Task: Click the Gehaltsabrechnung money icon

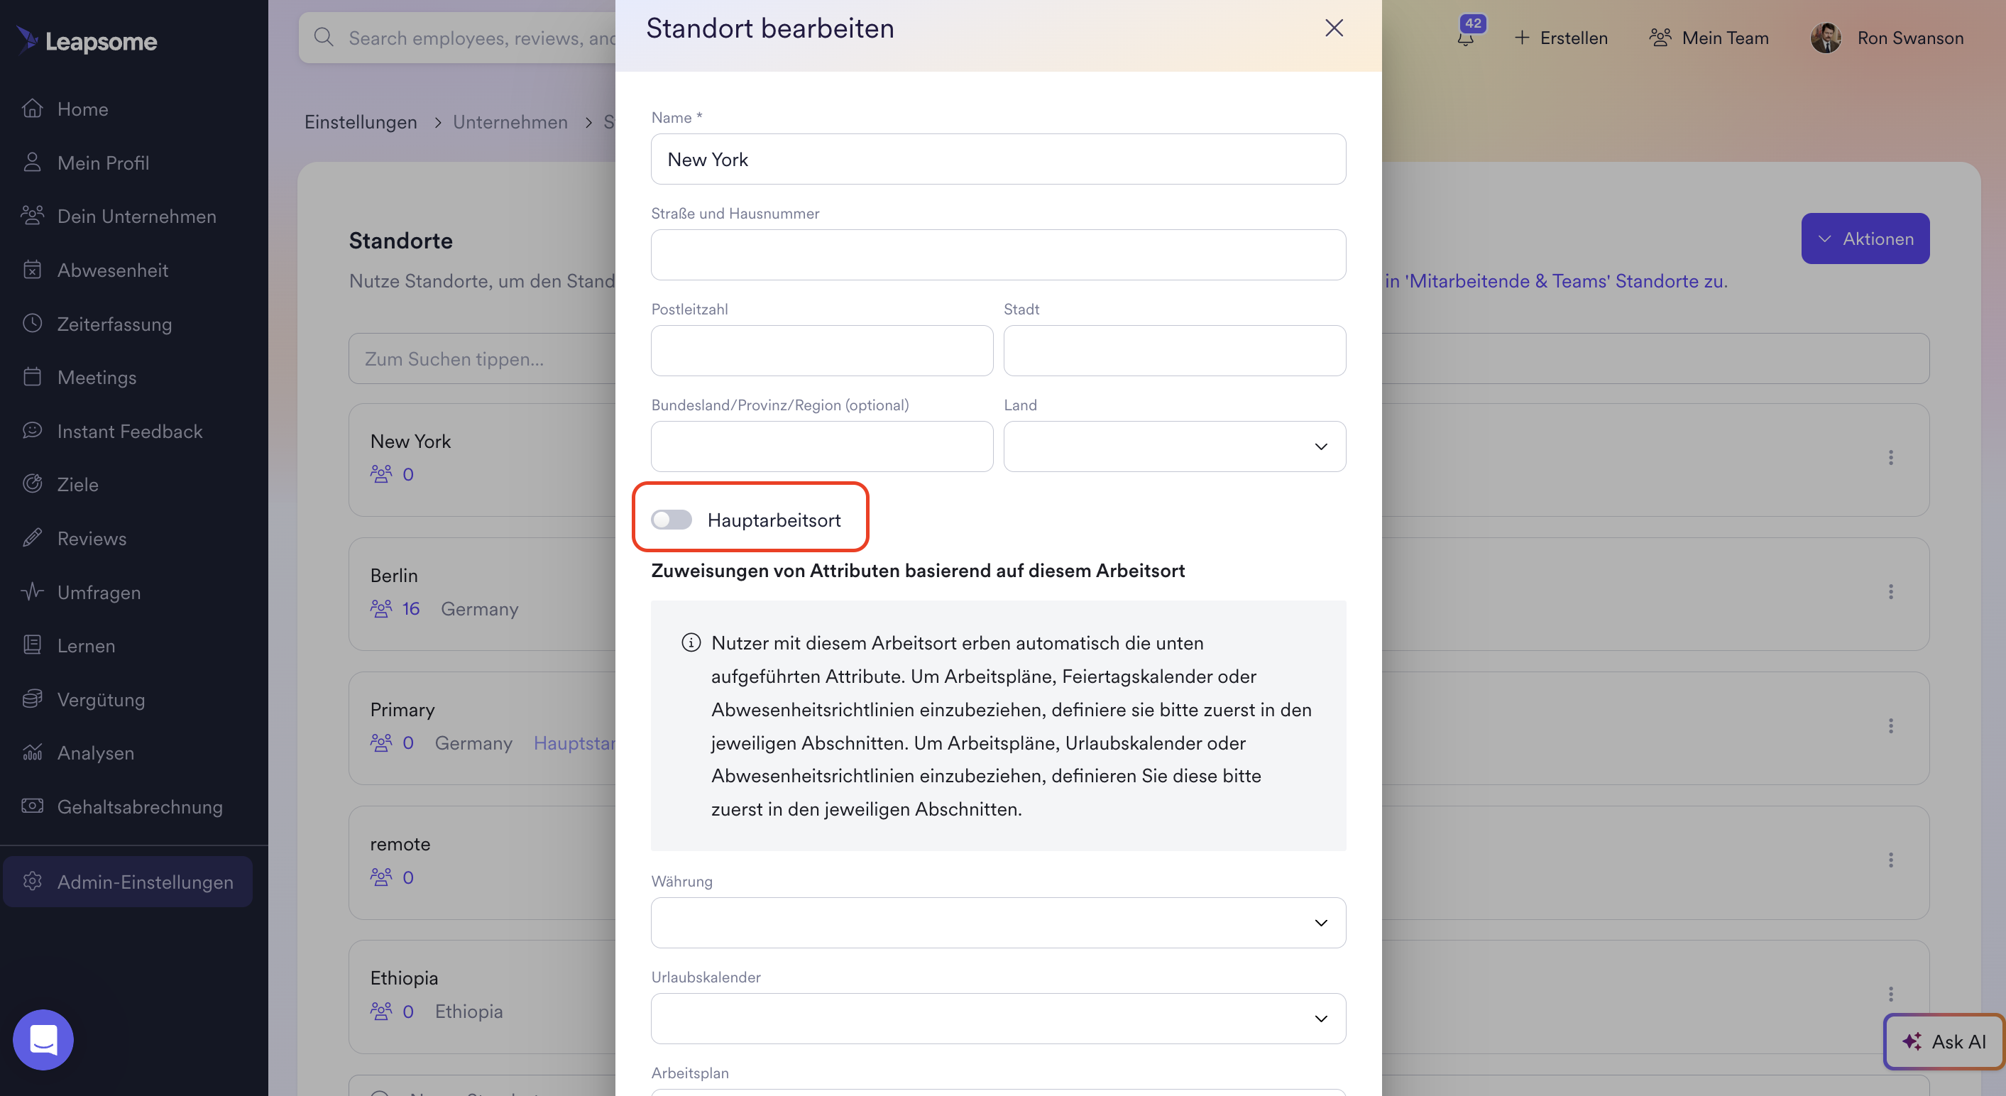Action: tap(32, 806)
